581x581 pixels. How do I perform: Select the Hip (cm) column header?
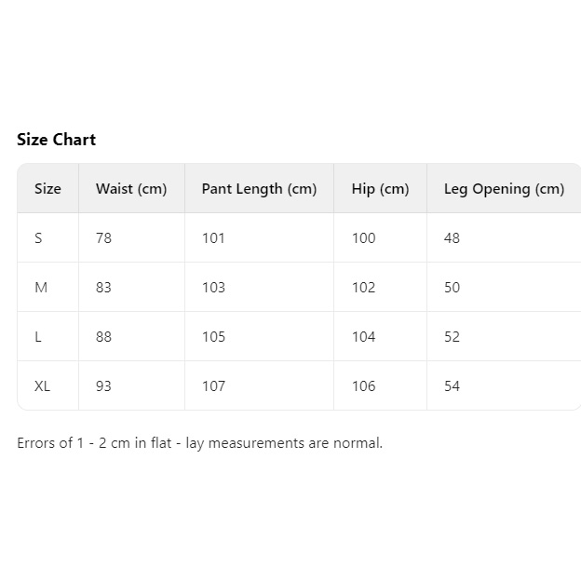point(380,189)
